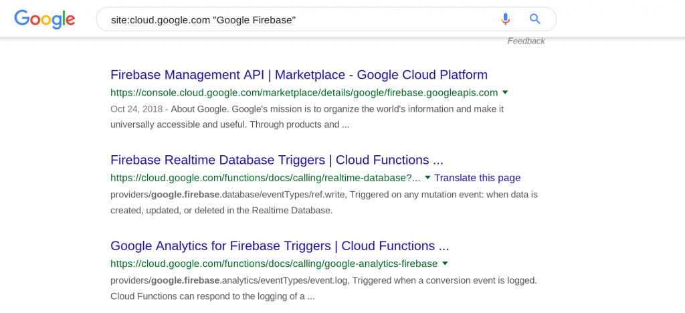This screenshot has width=685, height=313.
Task: Click the google-analytics-firebase green URL text
Action: [x=274, y=264]
